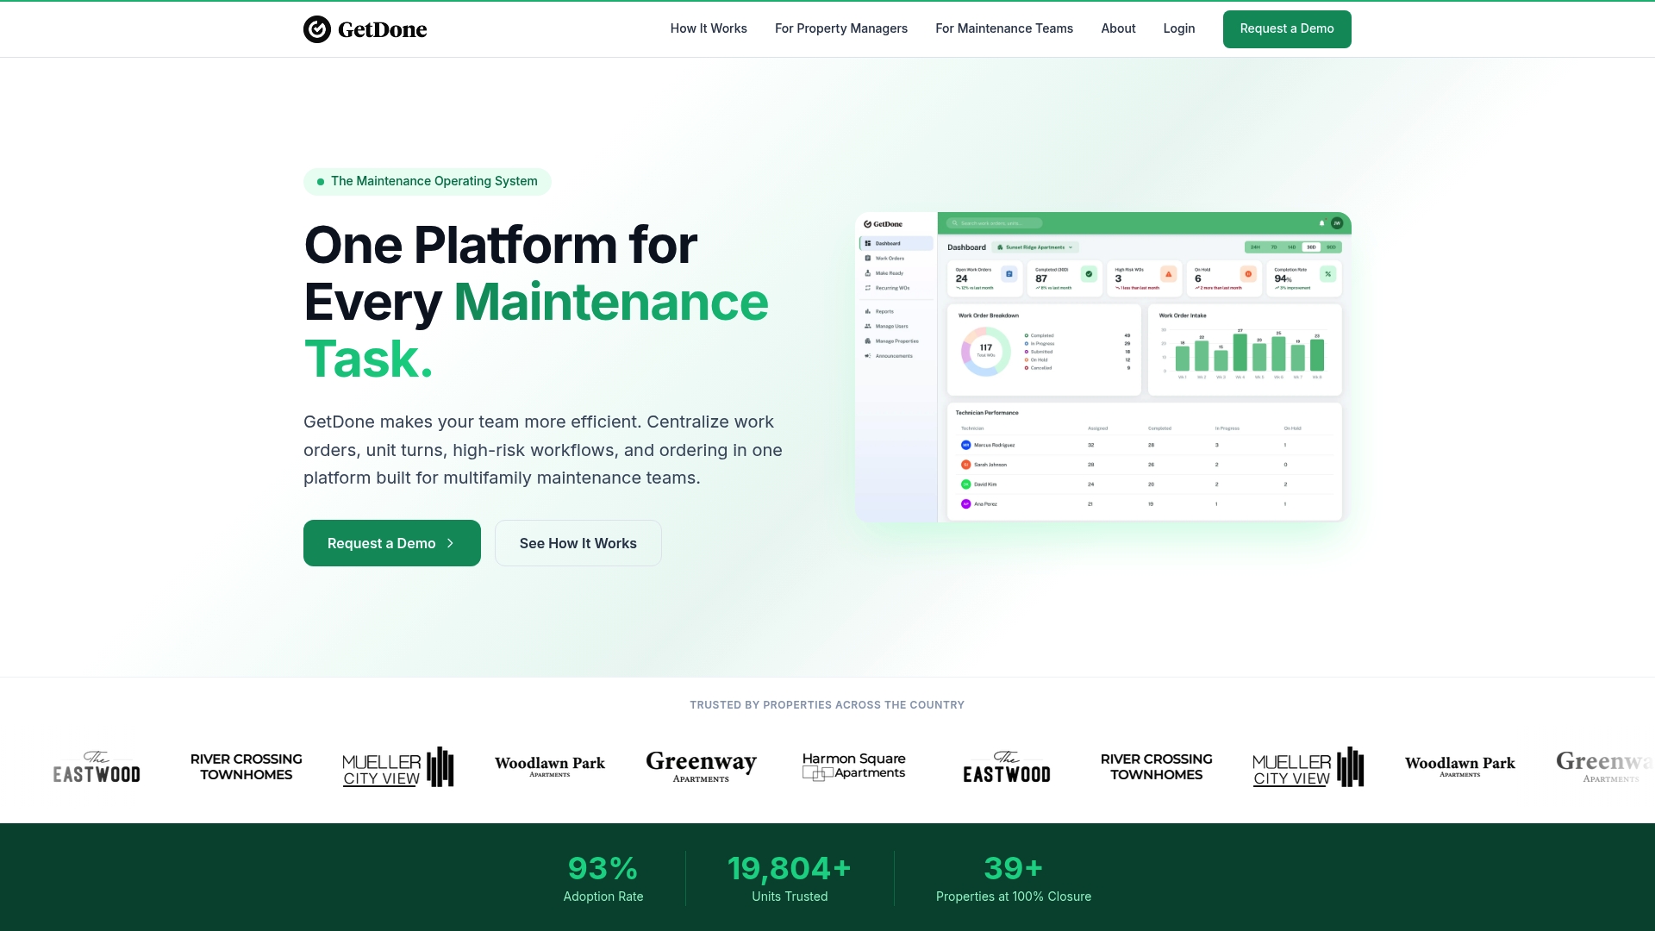Image resolution: width=1655 pixels, height=931 pixels.
Task: Click the search bar in the dashboard preview
Action: pyautogui.click(x=994, y=223)
